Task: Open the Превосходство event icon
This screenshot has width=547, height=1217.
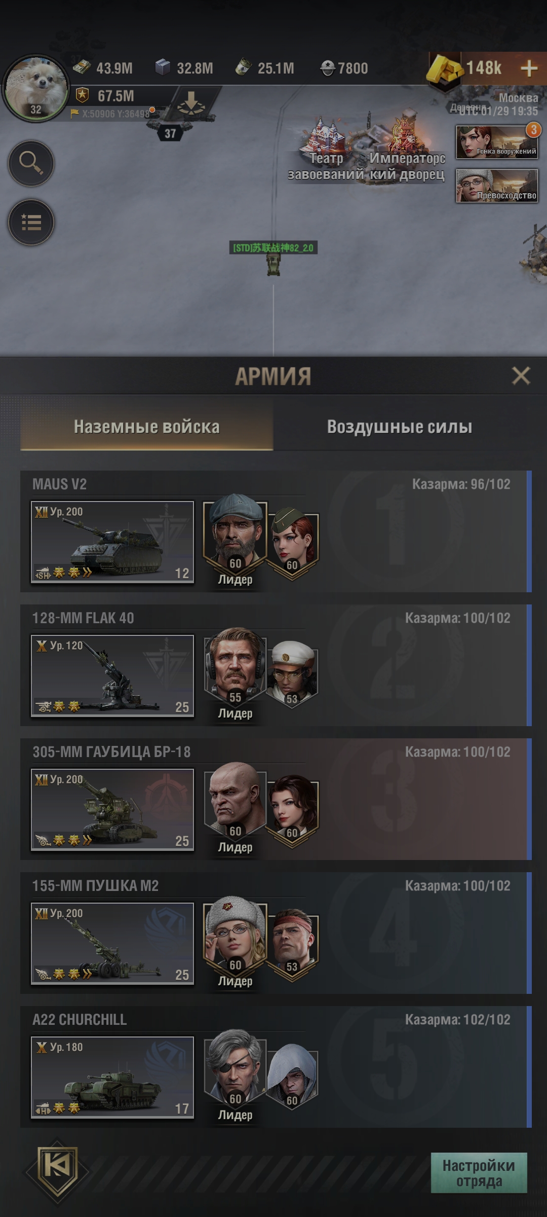Action: (x=497, y=186)
